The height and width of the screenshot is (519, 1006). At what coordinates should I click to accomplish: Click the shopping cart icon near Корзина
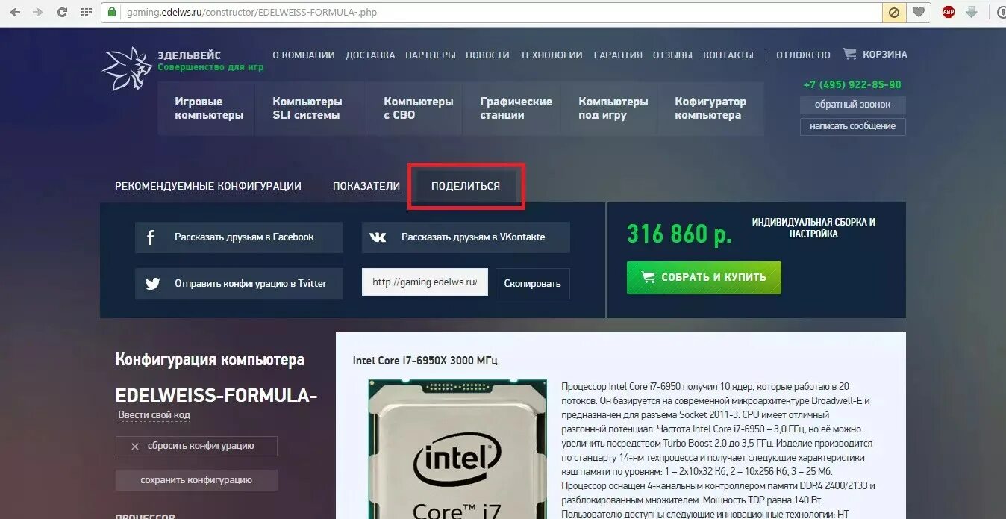pos(849,54)
